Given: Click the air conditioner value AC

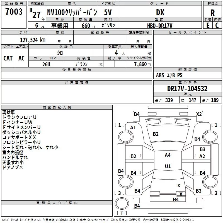Looking at the screenshot, I should point(21,58).
